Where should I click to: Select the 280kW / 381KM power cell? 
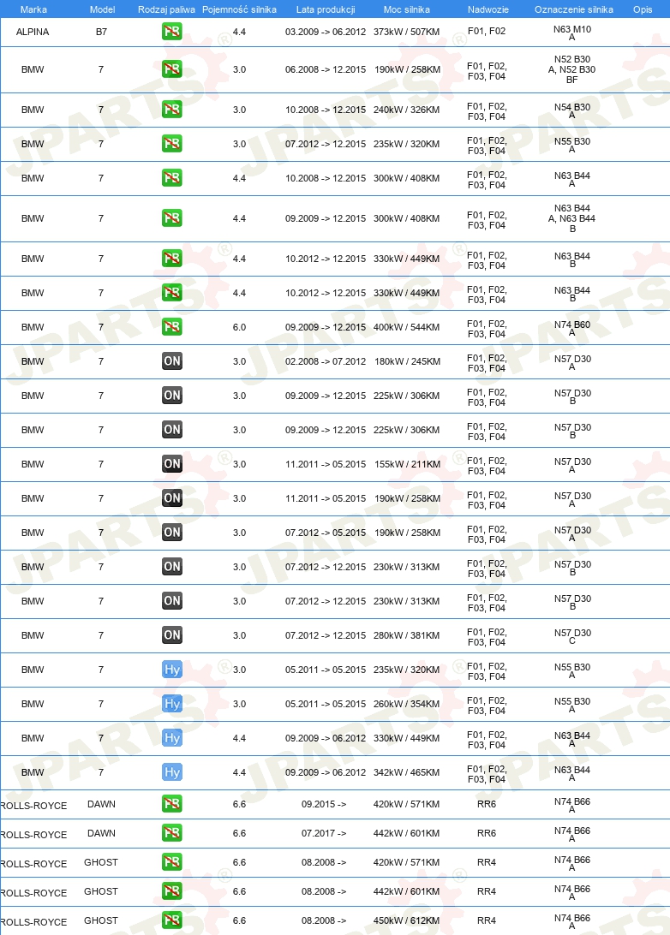coord(407,635)
